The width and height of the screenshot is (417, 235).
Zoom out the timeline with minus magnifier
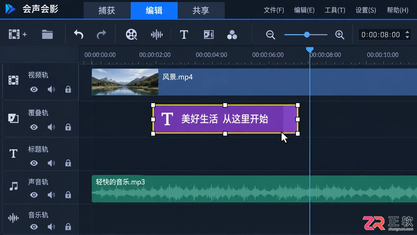click(x=270, y=35)
